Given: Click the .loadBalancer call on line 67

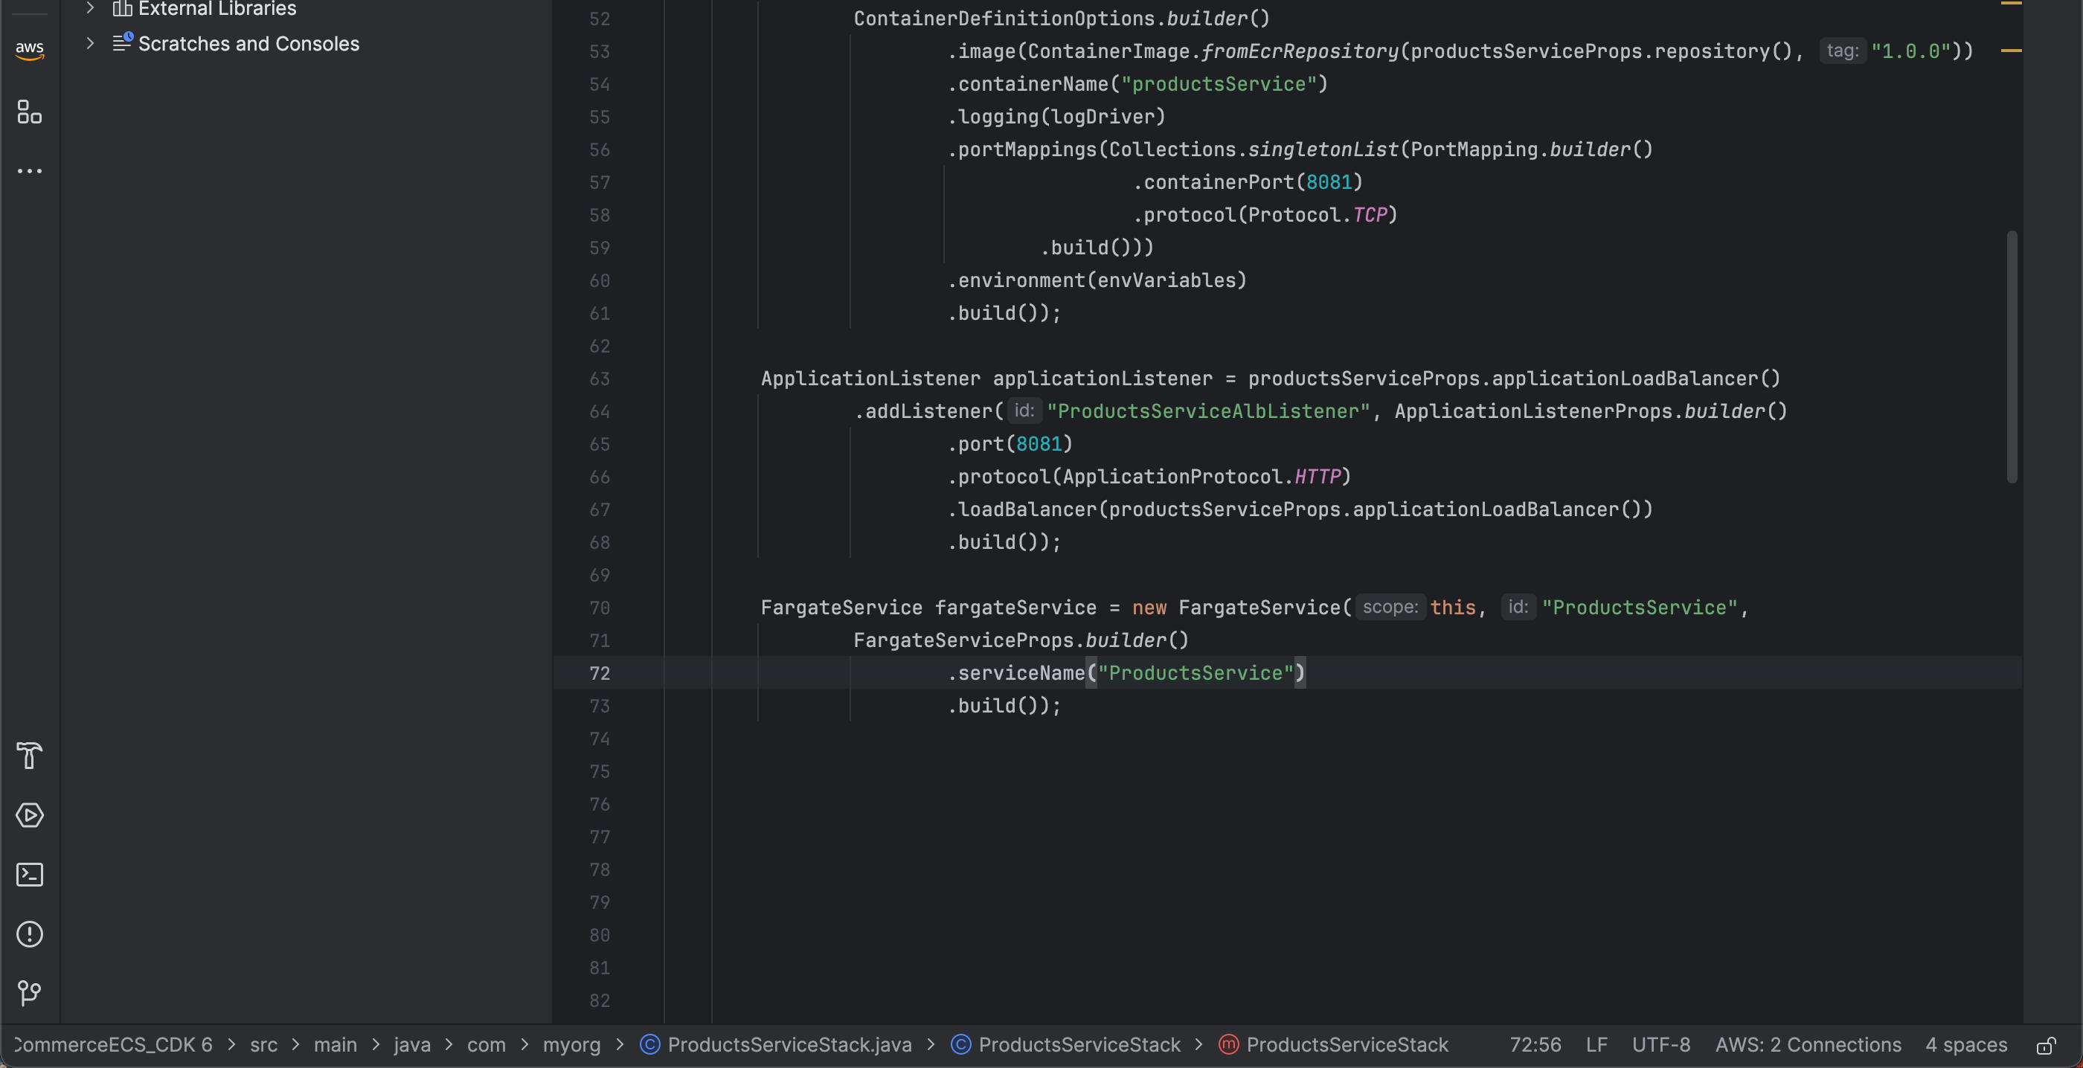Looking at the screenshot, I should [1021, 510].
